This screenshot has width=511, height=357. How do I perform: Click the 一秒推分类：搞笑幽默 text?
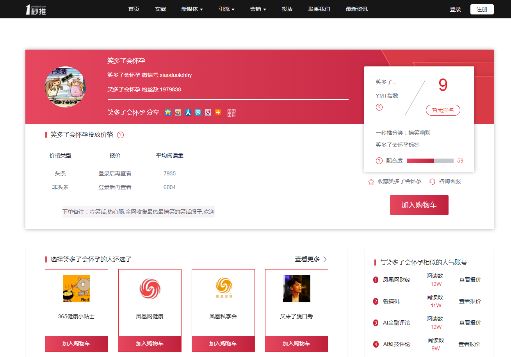[x=403, y=133]
